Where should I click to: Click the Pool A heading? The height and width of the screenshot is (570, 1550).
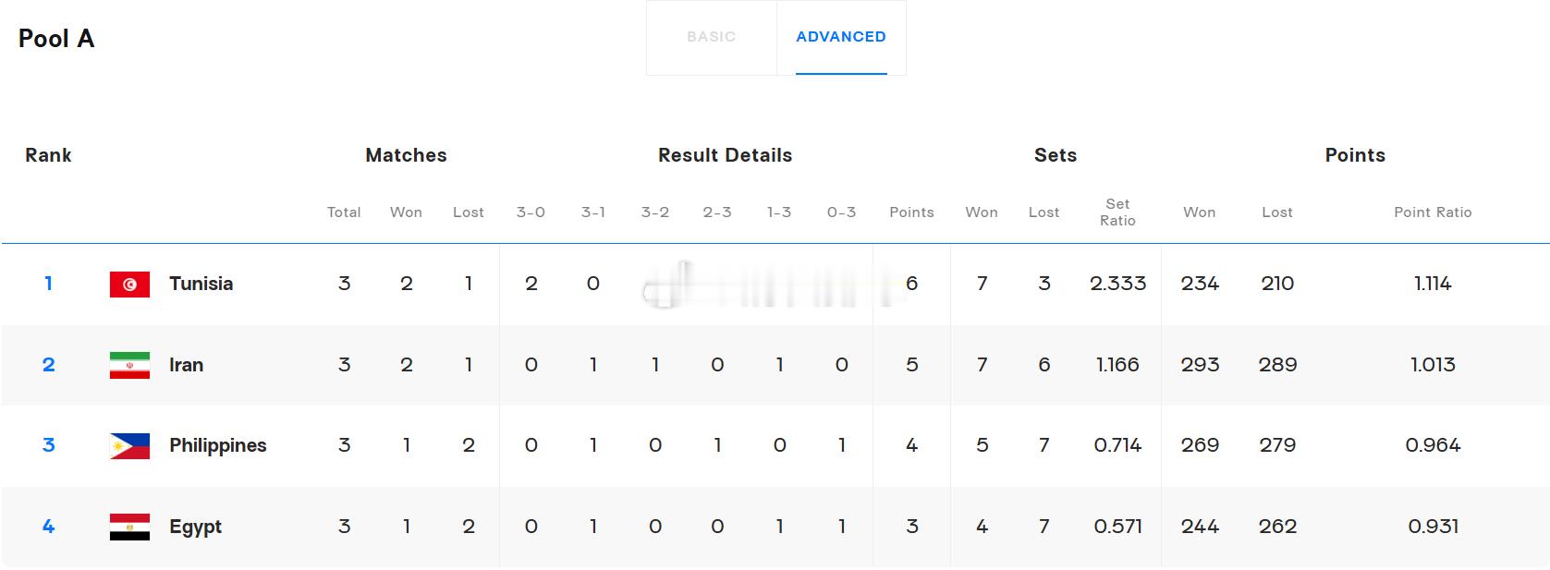pos(56,39)
